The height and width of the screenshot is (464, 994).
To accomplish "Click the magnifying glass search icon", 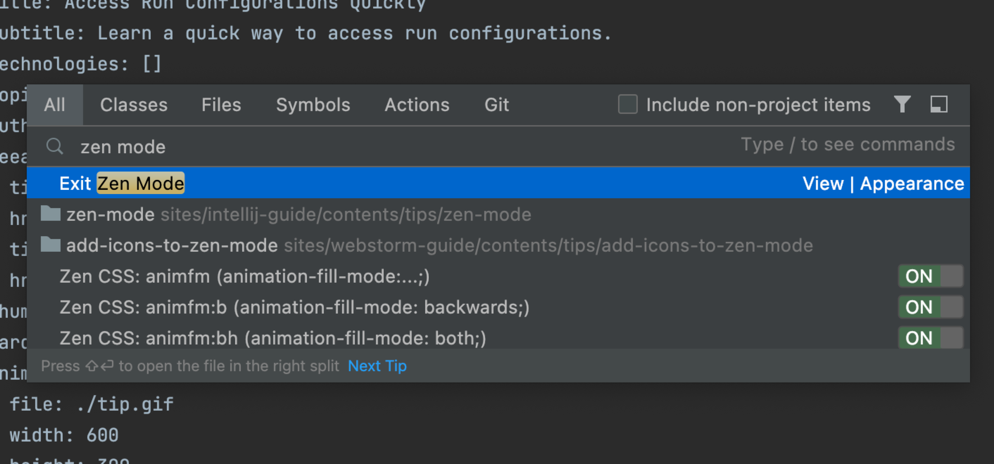I will point(55,147).
